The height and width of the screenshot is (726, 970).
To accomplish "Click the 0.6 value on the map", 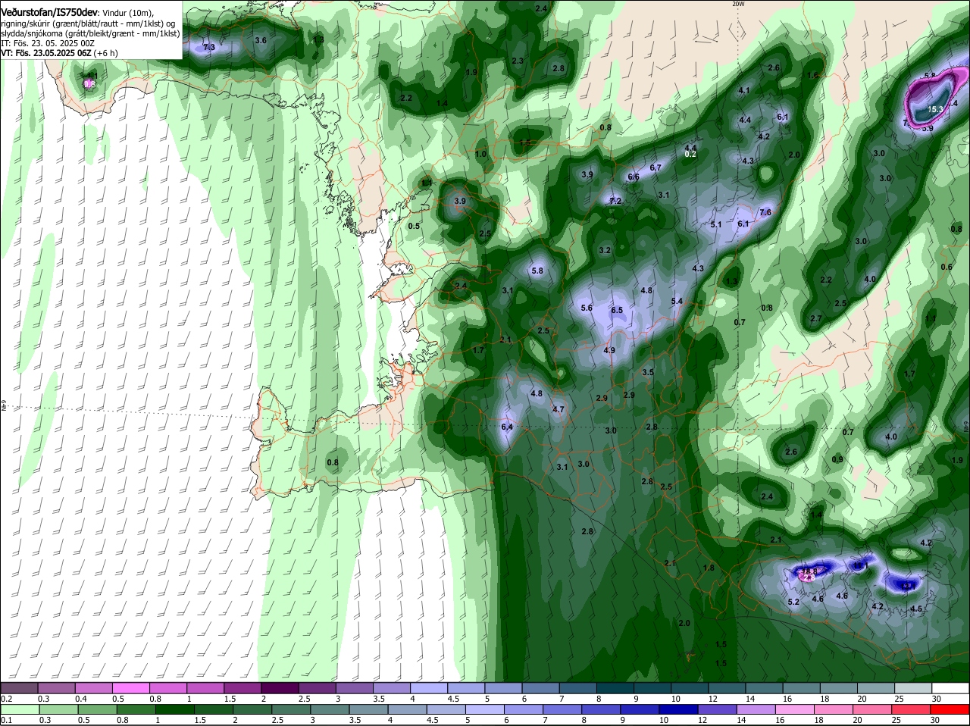I will coord(947,268).
